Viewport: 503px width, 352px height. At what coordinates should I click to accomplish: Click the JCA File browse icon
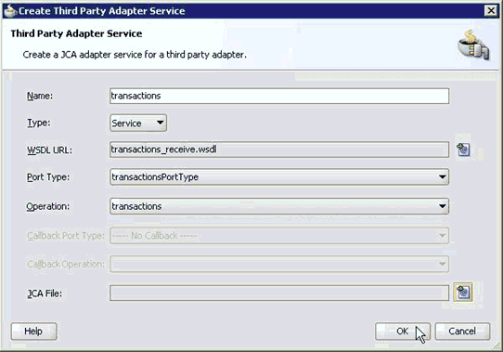coord(463,292)
